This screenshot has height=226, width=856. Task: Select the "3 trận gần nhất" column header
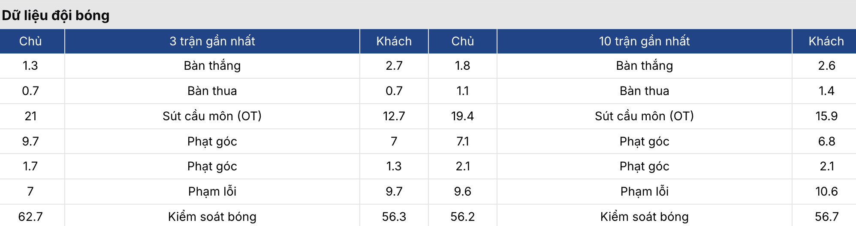pos(212,41)
